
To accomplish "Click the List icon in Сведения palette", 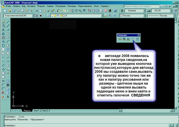I will tap(133, 39).
